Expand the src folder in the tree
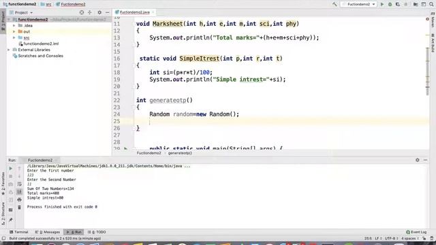 (14, 37)
